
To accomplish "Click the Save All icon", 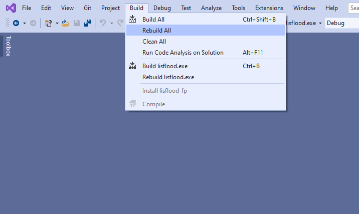I will point(88,23).
